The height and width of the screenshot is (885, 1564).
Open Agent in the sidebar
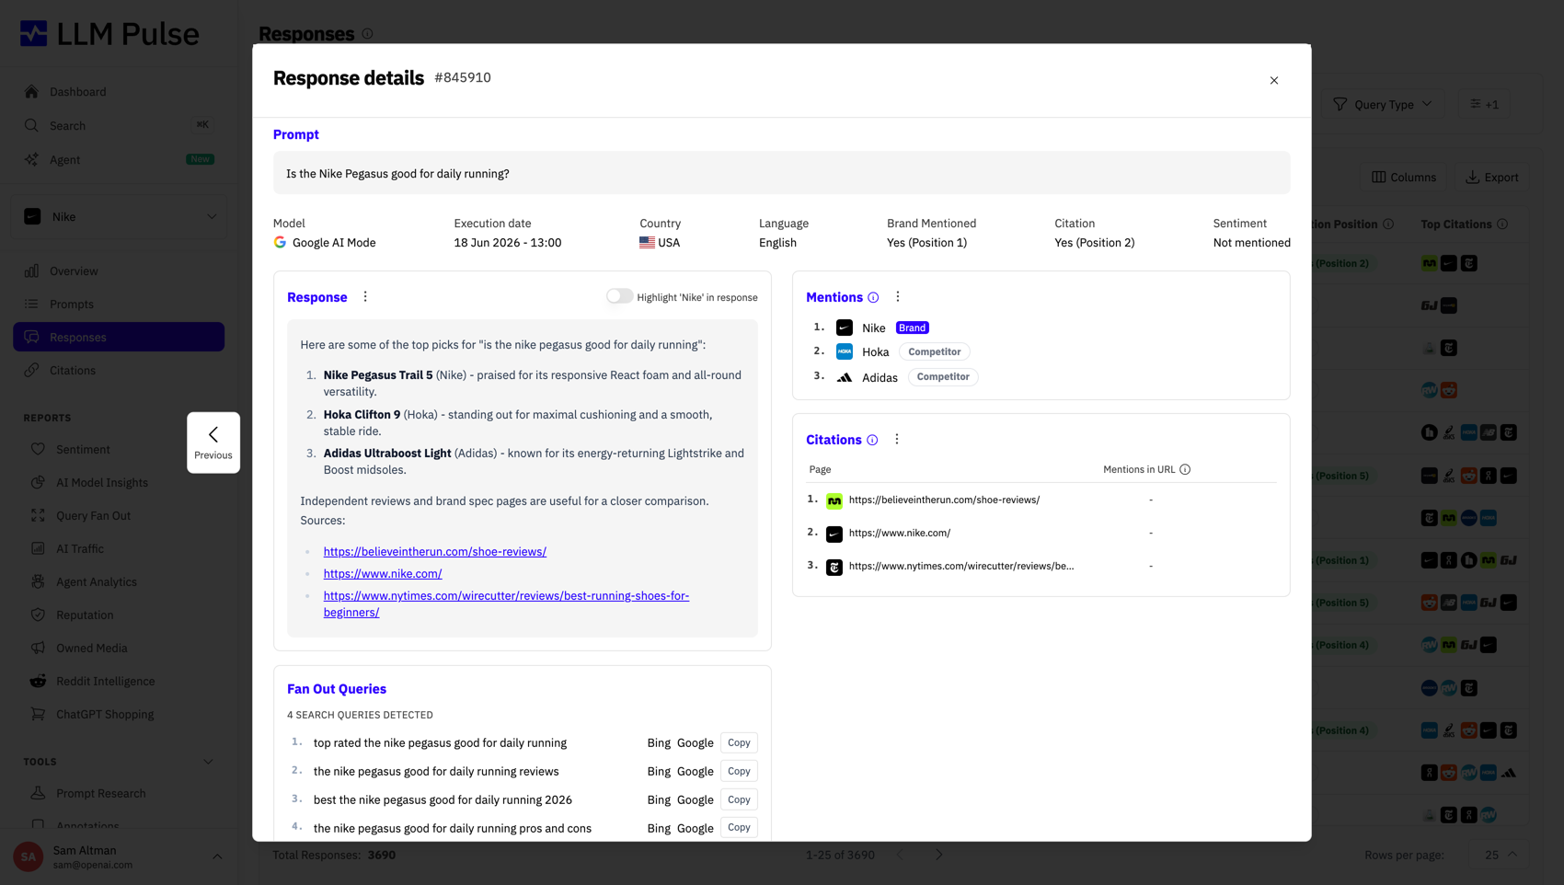tap(119, 160)
